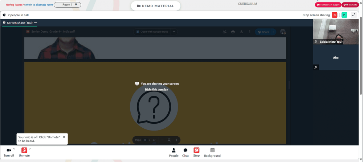Open microphone options chevron

(x=30, y=149)
